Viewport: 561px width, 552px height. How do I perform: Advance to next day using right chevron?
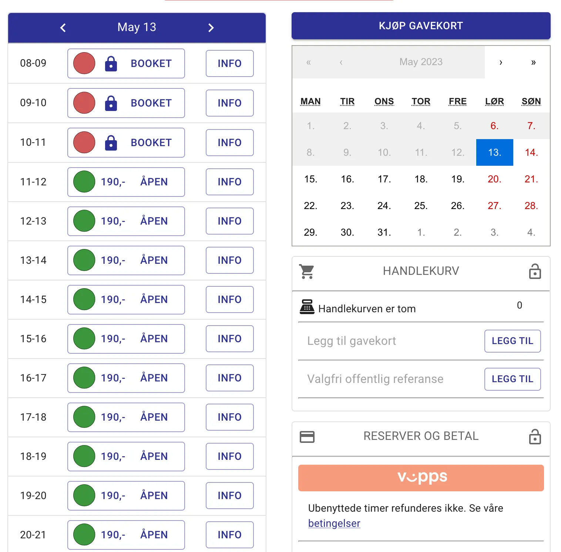pyautogui.click(x=211, y=27)
